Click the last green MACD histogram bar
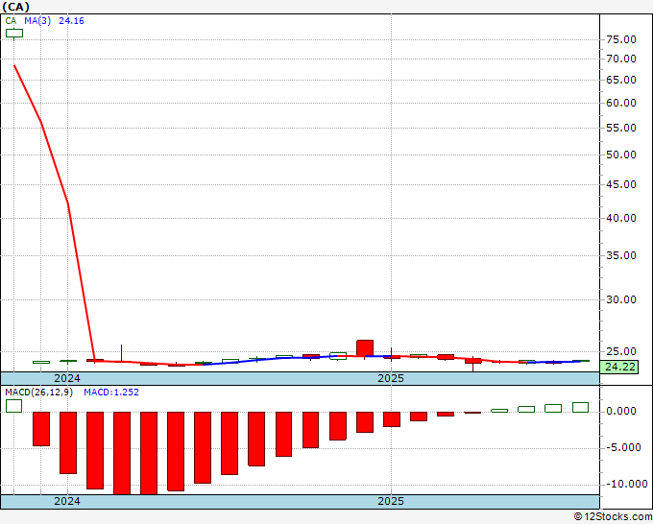 [581, 408]
